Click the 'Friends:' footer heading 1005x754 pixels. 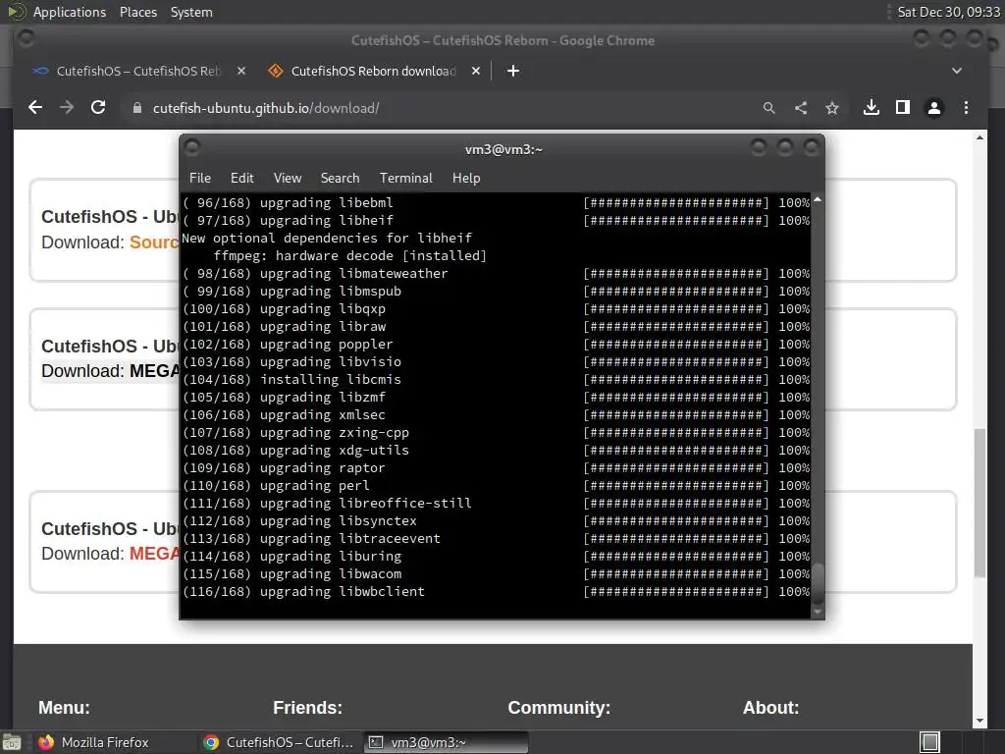pyautogui.click(x=307, y=707)
